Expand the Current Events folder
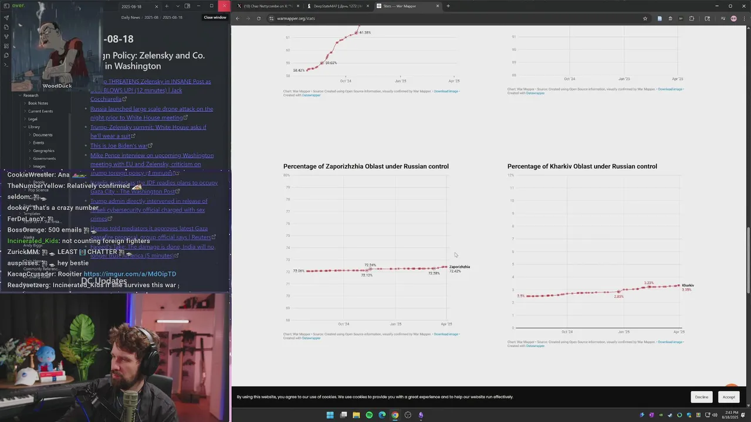The height and width of the screenshot is (422, 751). (x=40, y=111)
